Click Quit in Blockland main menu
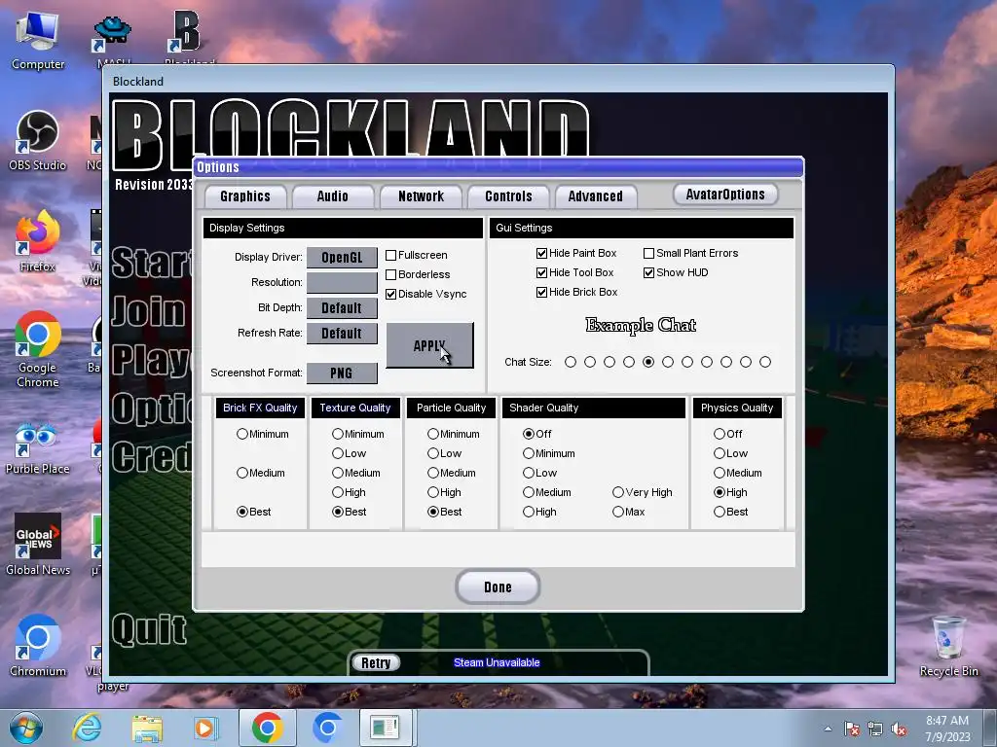997x747 pixels. 149,629
